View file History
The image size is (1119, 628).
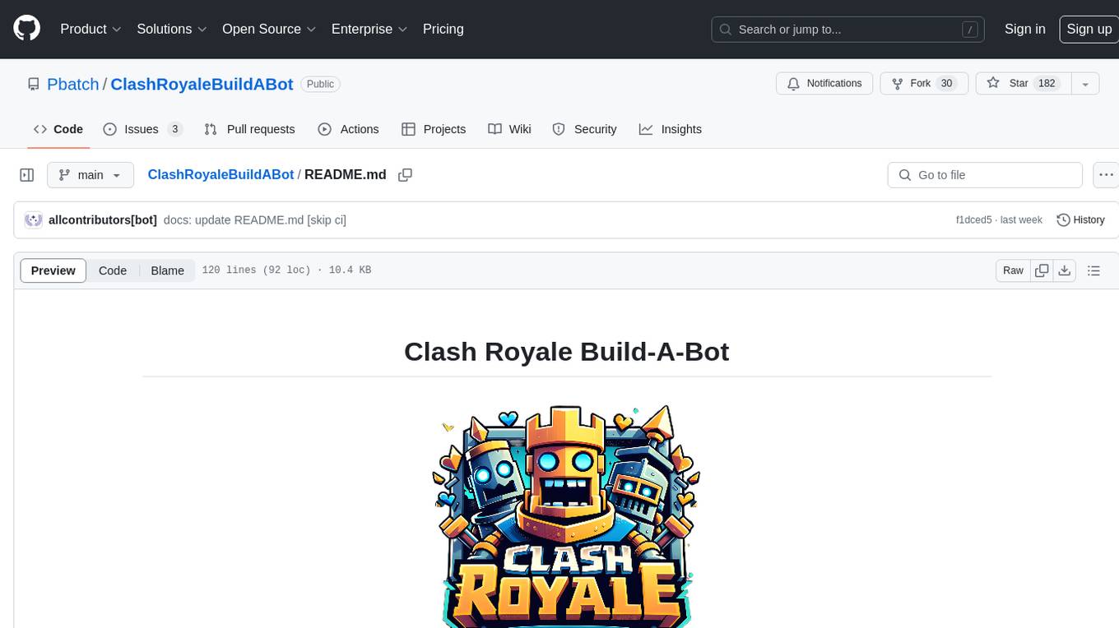1080,219
